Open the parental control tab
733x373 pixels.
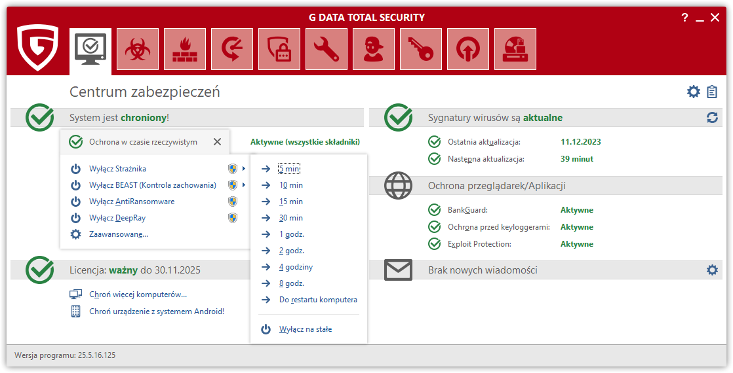pyautogui.click(x=374, y=50)
